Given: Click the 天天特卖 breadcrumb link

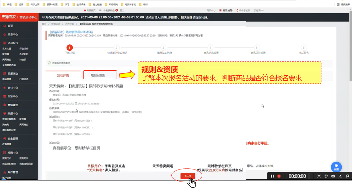Looking at the screenshot, I should pos(69,24).
